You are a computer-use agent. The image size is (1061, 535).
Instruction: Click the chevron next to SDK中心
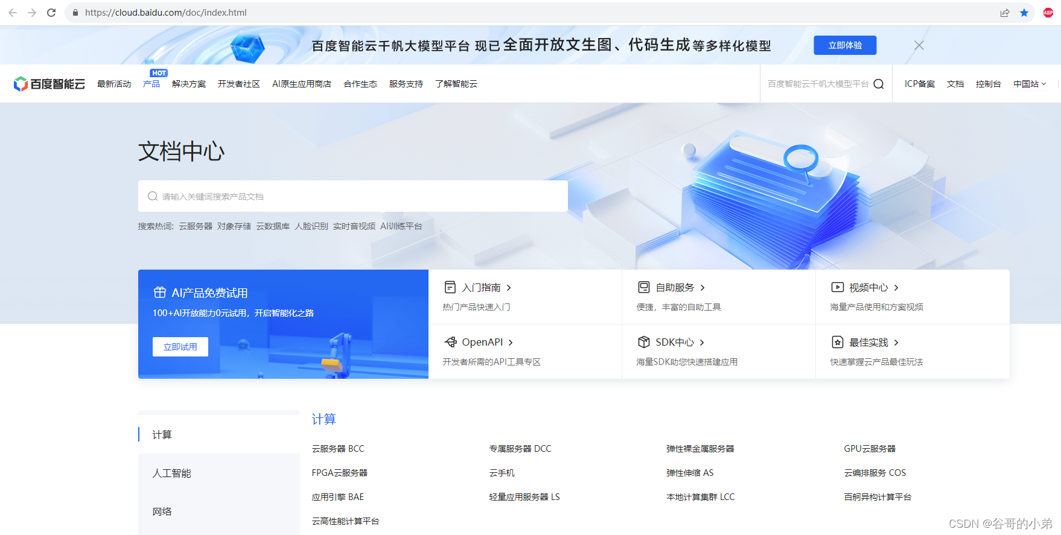[702, 343]
